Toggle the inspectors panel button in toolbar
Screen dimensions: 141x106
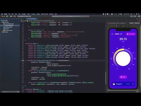[x=139, y=16]
